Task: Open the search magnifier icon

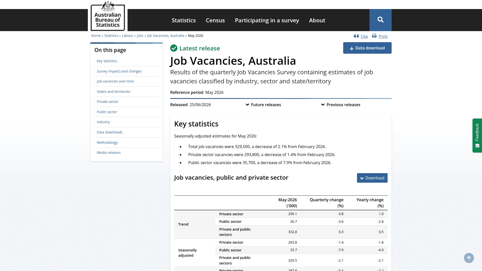Action: [x=380, y=20]
